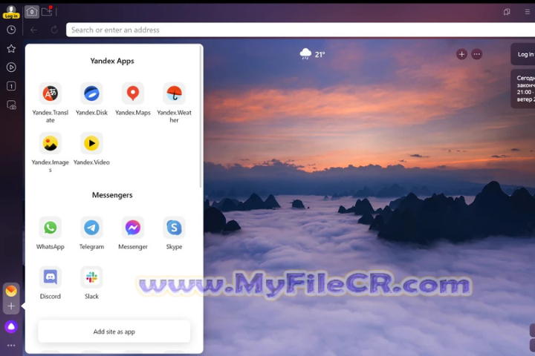Open Discord messenger app
The width and height of the screenshot is (535, 356).
51,283
